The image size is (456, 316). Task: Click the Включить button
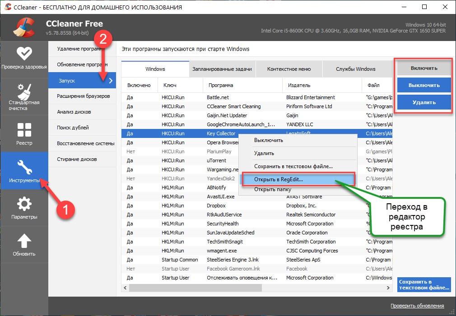(424, 68)
